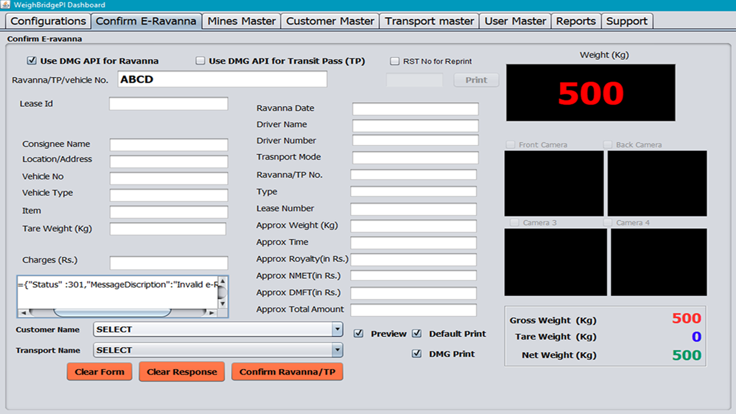
Task: Click the Java app icon in title bar
Action: (x=6, y=5)
